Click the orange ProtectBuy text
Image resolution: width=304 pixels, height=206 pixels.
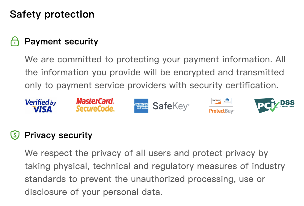click(222, 111)
